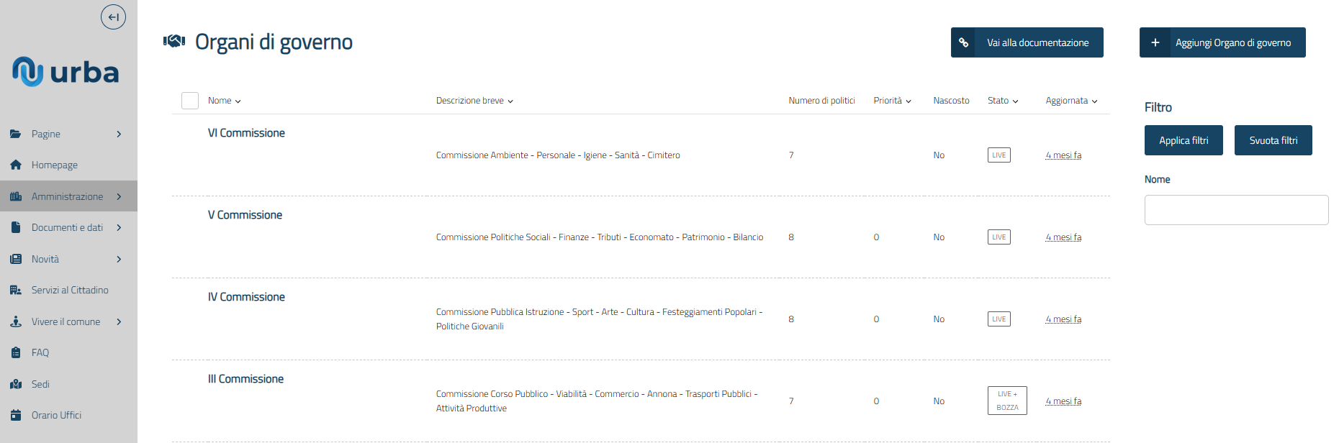Viewport: 1339px width, 443px height.
Task: Click Vai alla documentazione button
Action: (x=1027, y=42)
